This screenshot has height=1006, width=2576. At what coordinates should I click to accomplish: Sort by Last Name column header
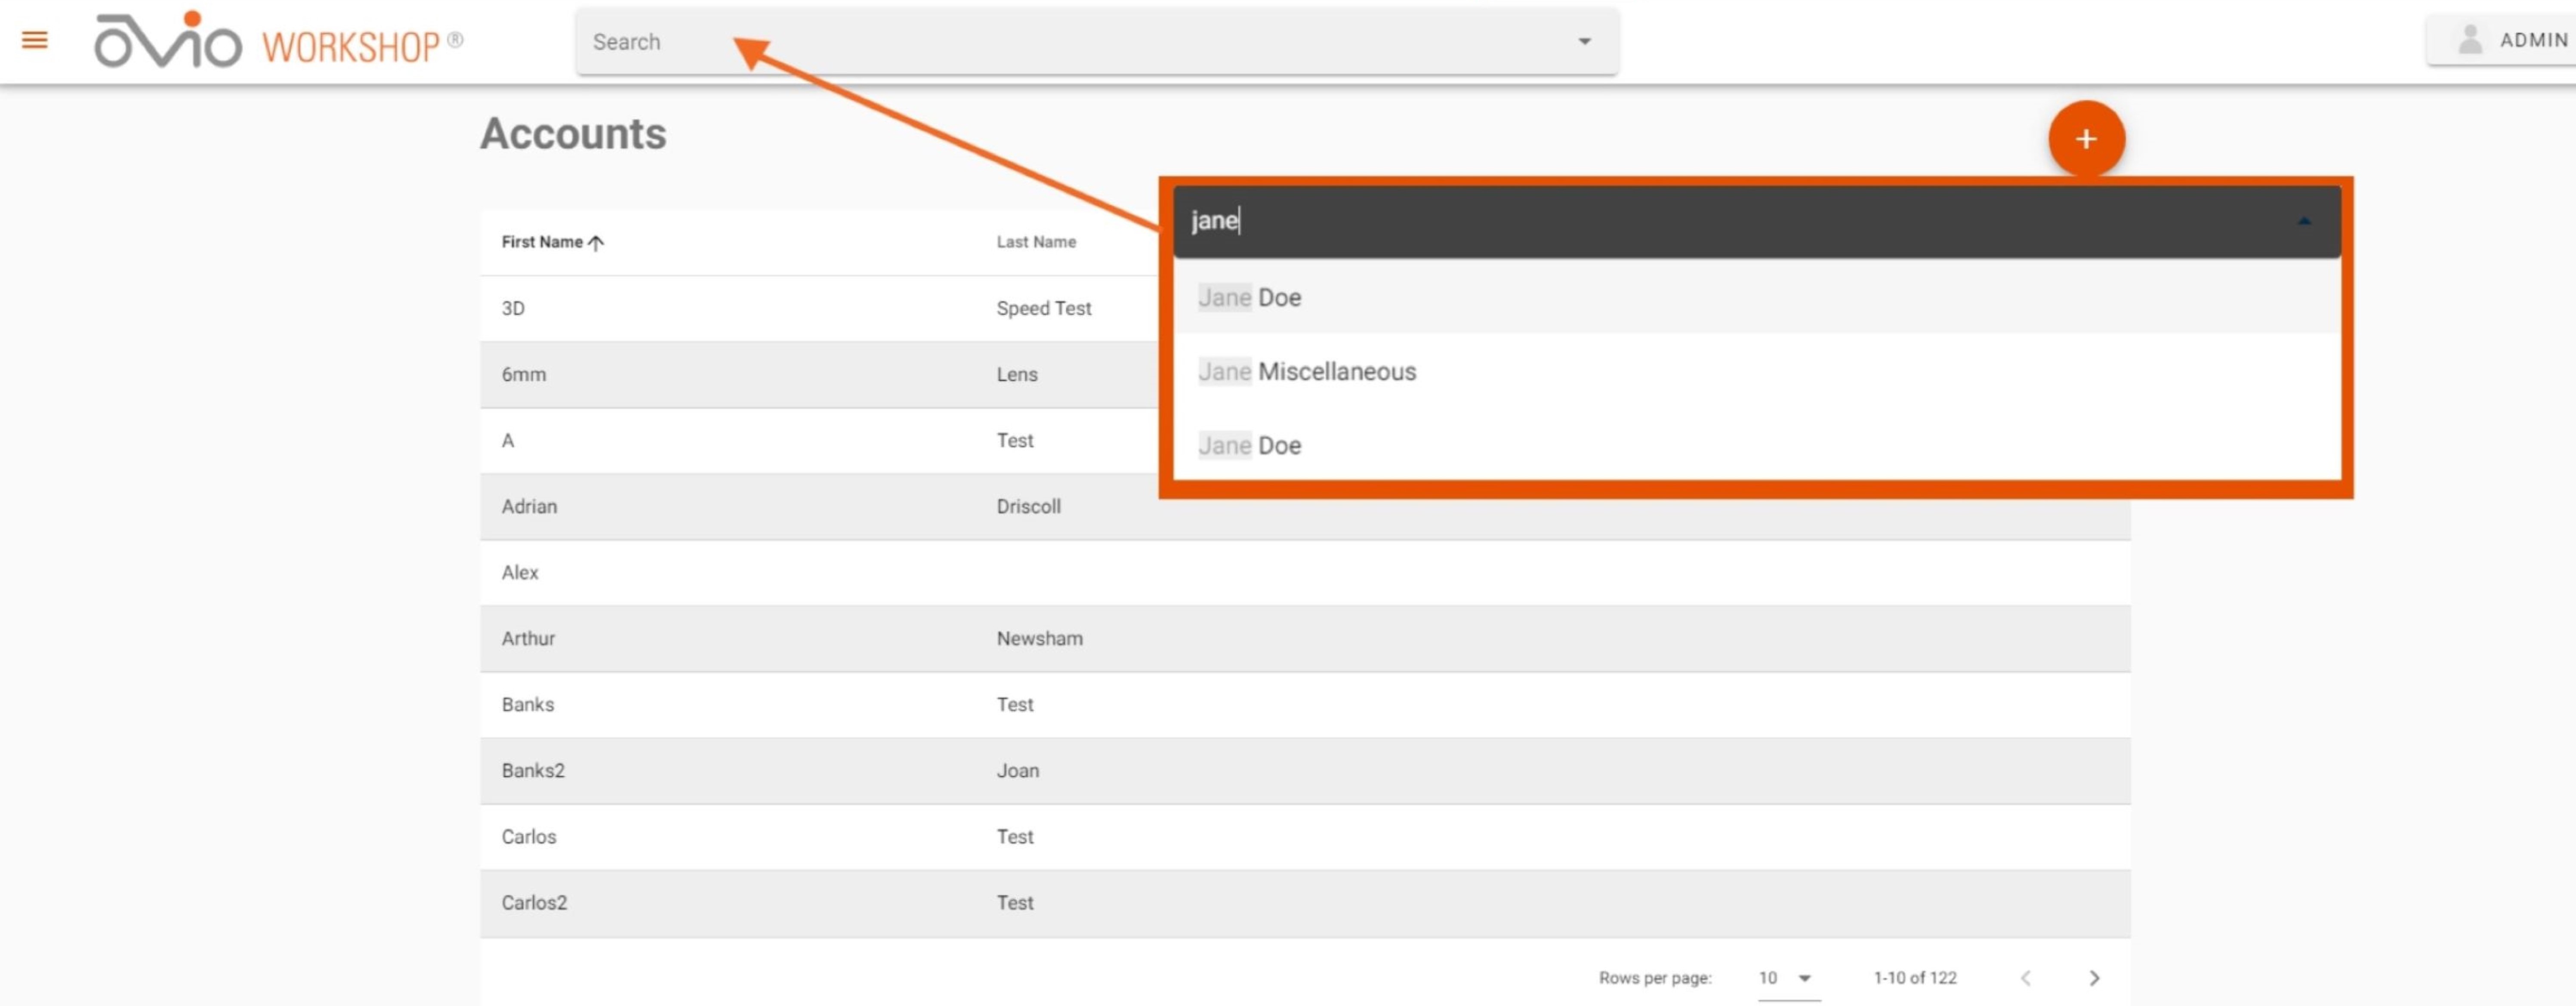point(1036,242)
